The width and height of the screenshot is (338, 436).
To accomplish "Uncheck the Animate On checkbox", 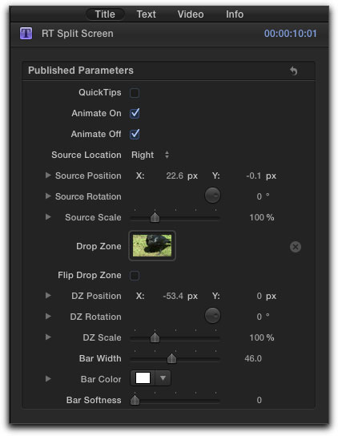I will pyautogui.click(x=135, y=113).
